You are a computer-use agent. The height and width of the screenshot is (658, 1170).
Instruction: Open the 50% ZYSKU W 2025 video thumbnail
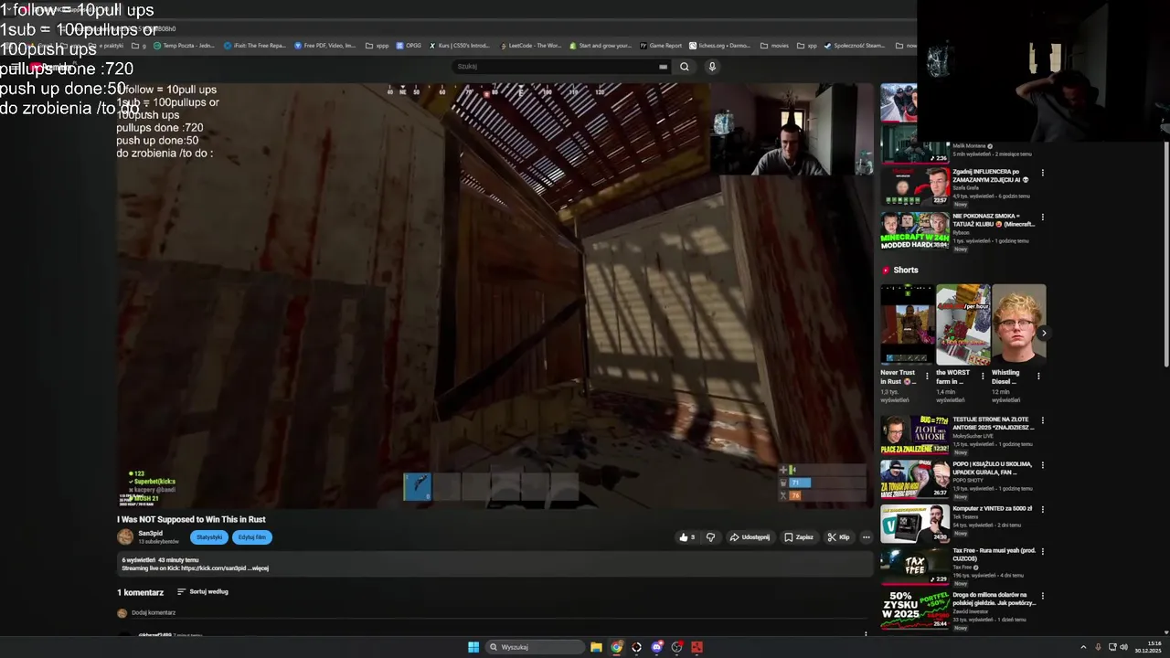pos(914,610)
